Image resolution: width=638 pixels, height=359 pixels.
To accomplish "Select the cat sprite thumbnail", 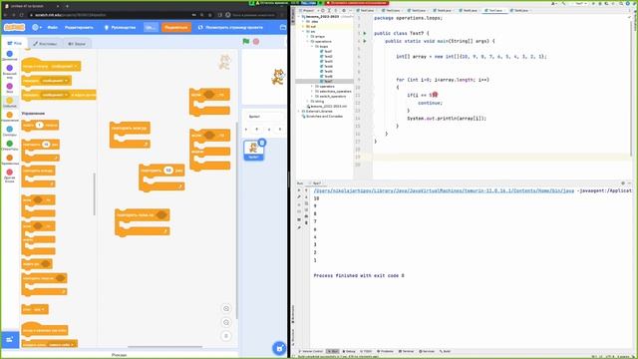I will tap(253, 150).
